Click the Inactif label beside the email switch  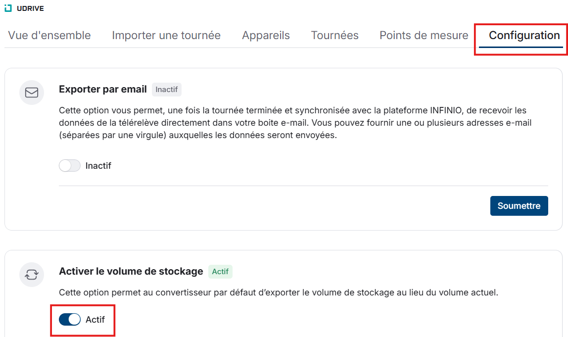(x=98, y=166)
